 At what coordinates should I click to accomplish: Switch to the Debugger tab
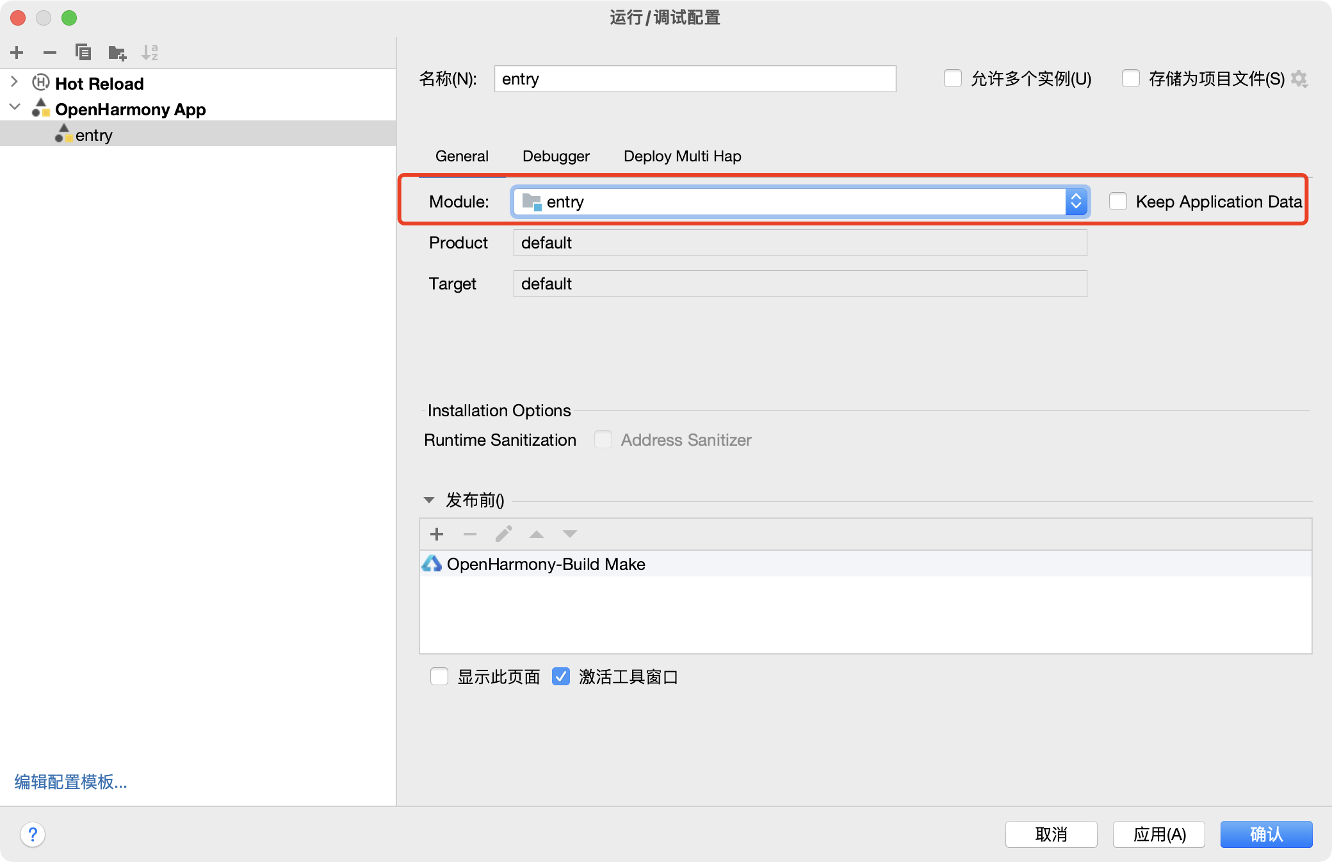556,156
